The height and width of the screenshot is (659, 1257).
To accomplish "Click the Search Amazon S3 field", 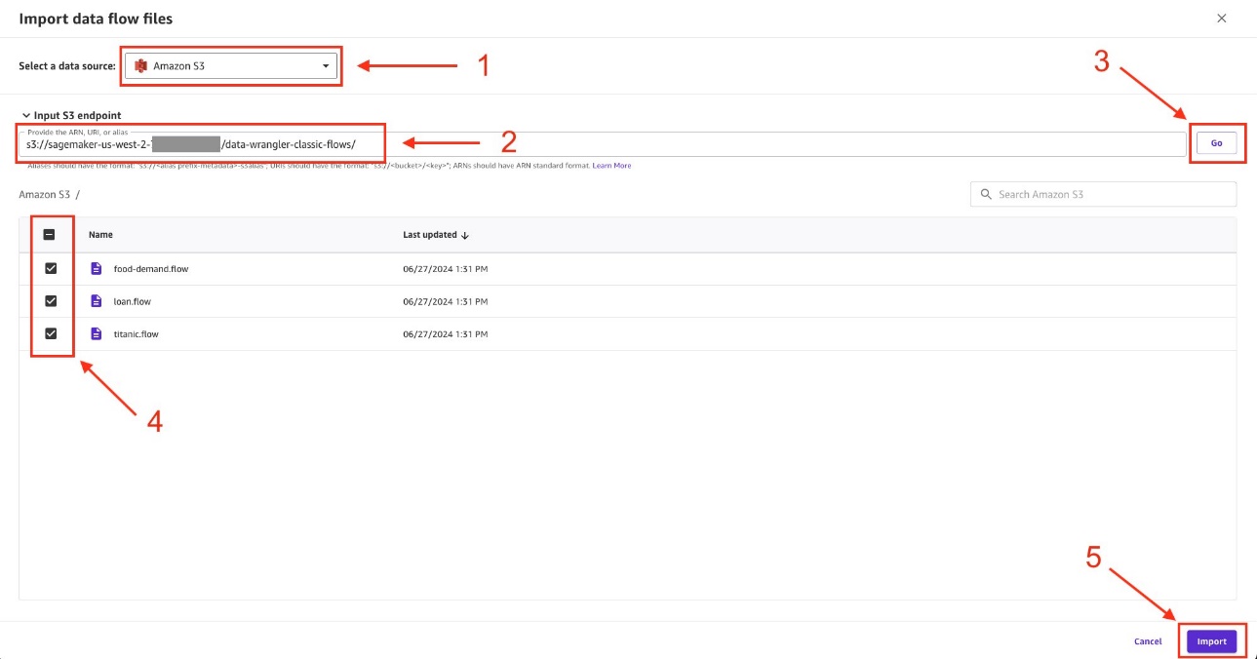I will coord(1103,194).
